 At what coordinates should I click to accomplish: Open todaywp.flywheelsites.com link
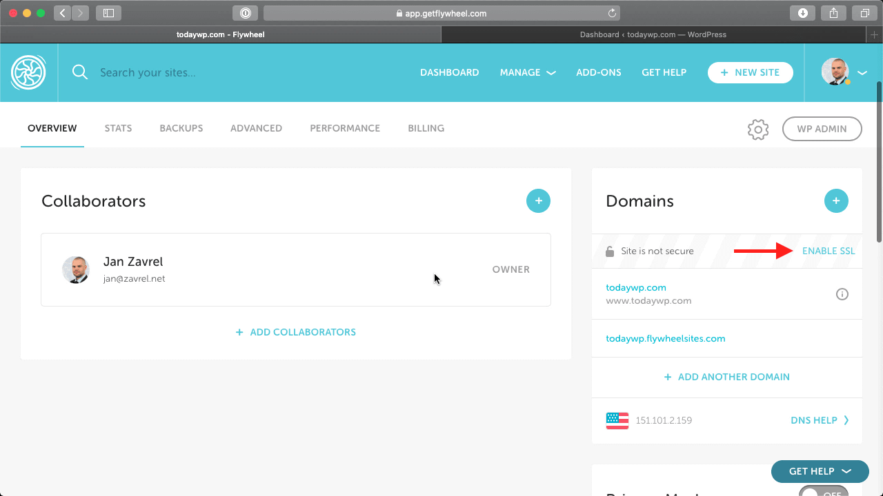point(666,338)
